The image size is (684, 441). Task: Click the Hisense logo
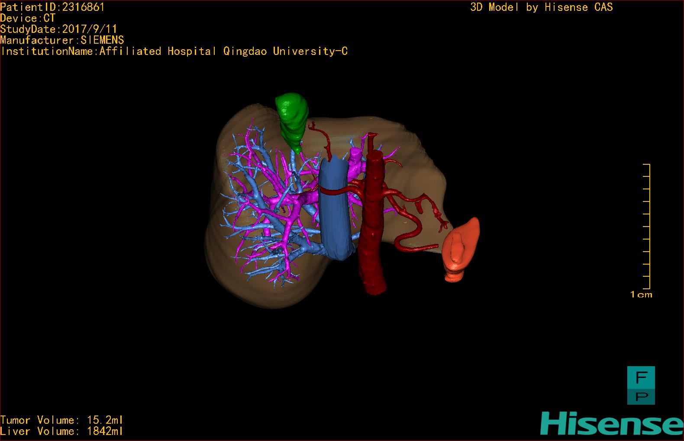pos(612,423)
